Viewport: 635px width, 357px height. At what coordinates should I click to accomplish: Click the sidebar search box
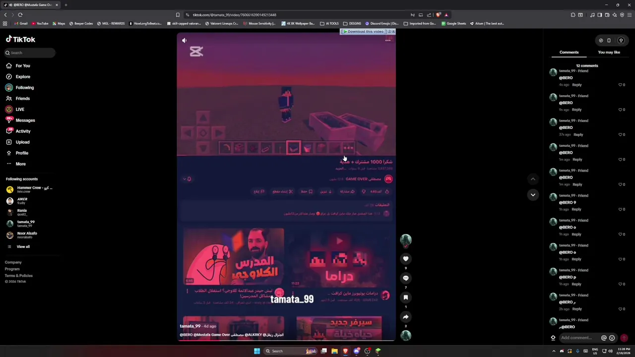point(30,53)
